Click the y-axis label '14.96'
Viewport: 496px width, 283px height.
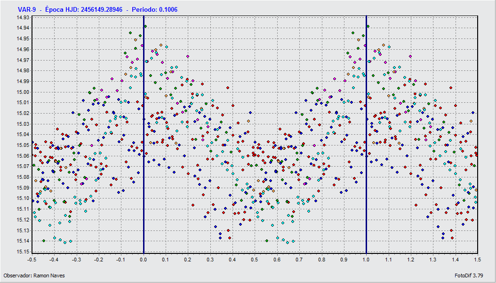[23, 49]
